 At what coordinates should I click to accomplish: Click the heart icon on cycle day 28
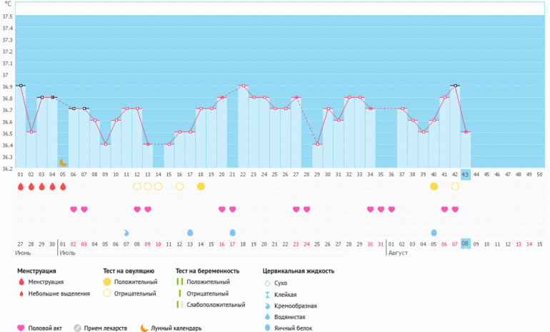(x=306, y=209)
